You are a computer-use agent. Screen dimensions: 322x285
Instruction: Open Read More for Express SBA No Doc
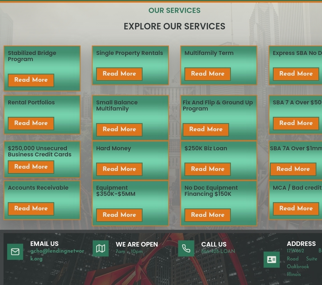click(x=296, y=74)
